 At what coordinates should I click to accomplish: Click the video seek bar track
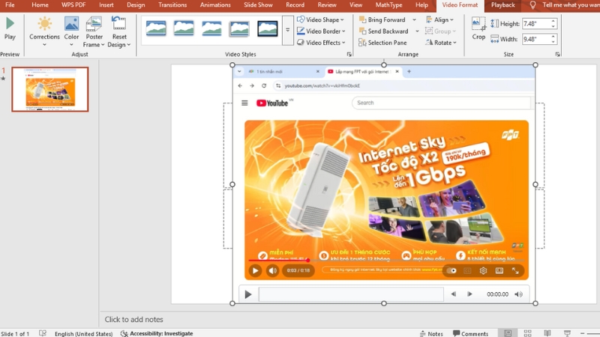[x=350, y=294]
